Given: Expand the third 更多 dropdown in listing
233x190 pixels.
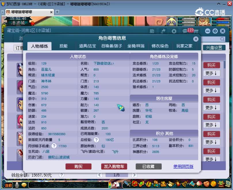Looking at the screenshot, I should 211,108.
